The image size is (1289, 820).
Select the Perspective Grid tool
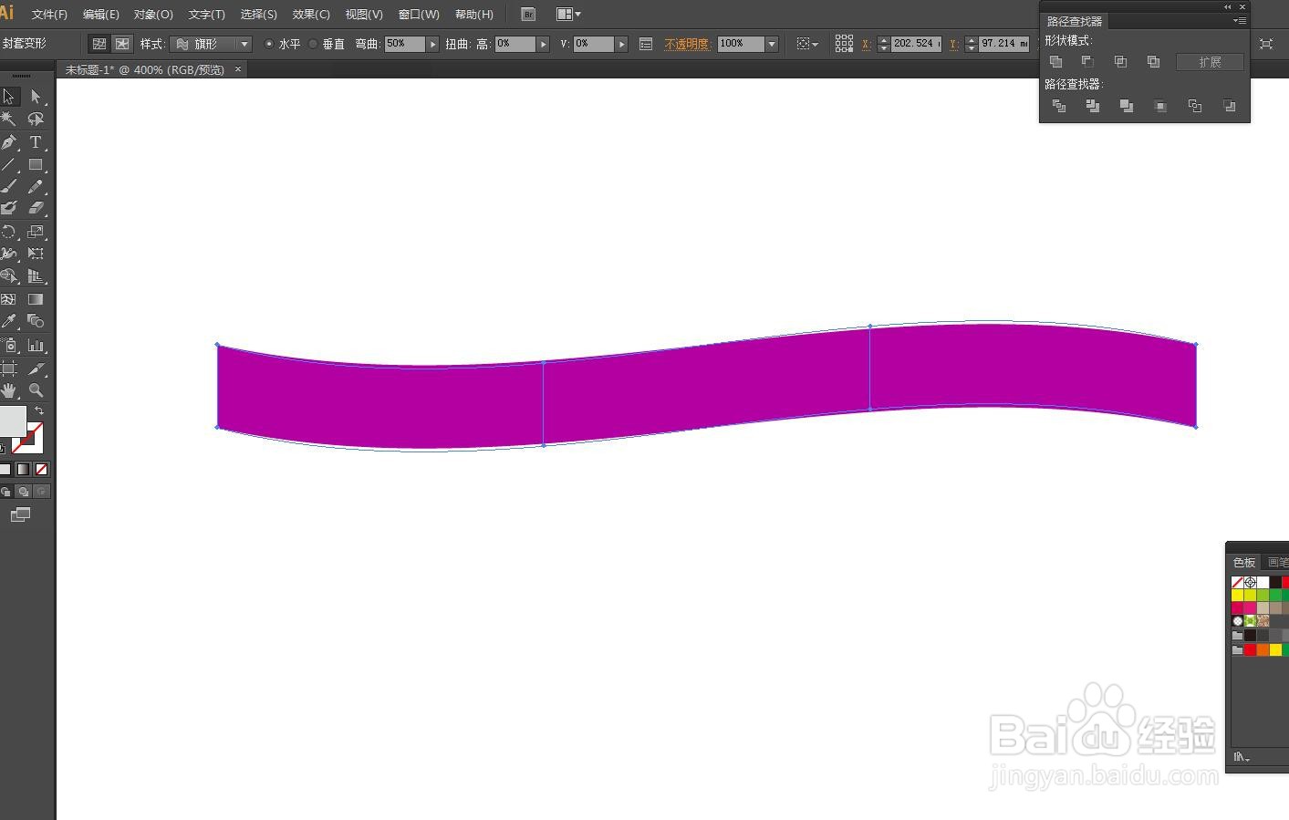[x=36, y=275]
